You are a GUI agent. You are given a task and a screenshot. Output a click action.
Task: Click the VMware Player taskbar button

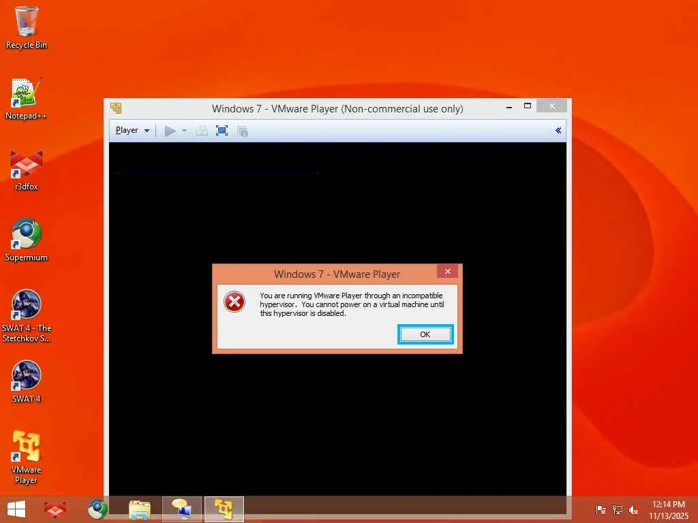tap(224, 509)
